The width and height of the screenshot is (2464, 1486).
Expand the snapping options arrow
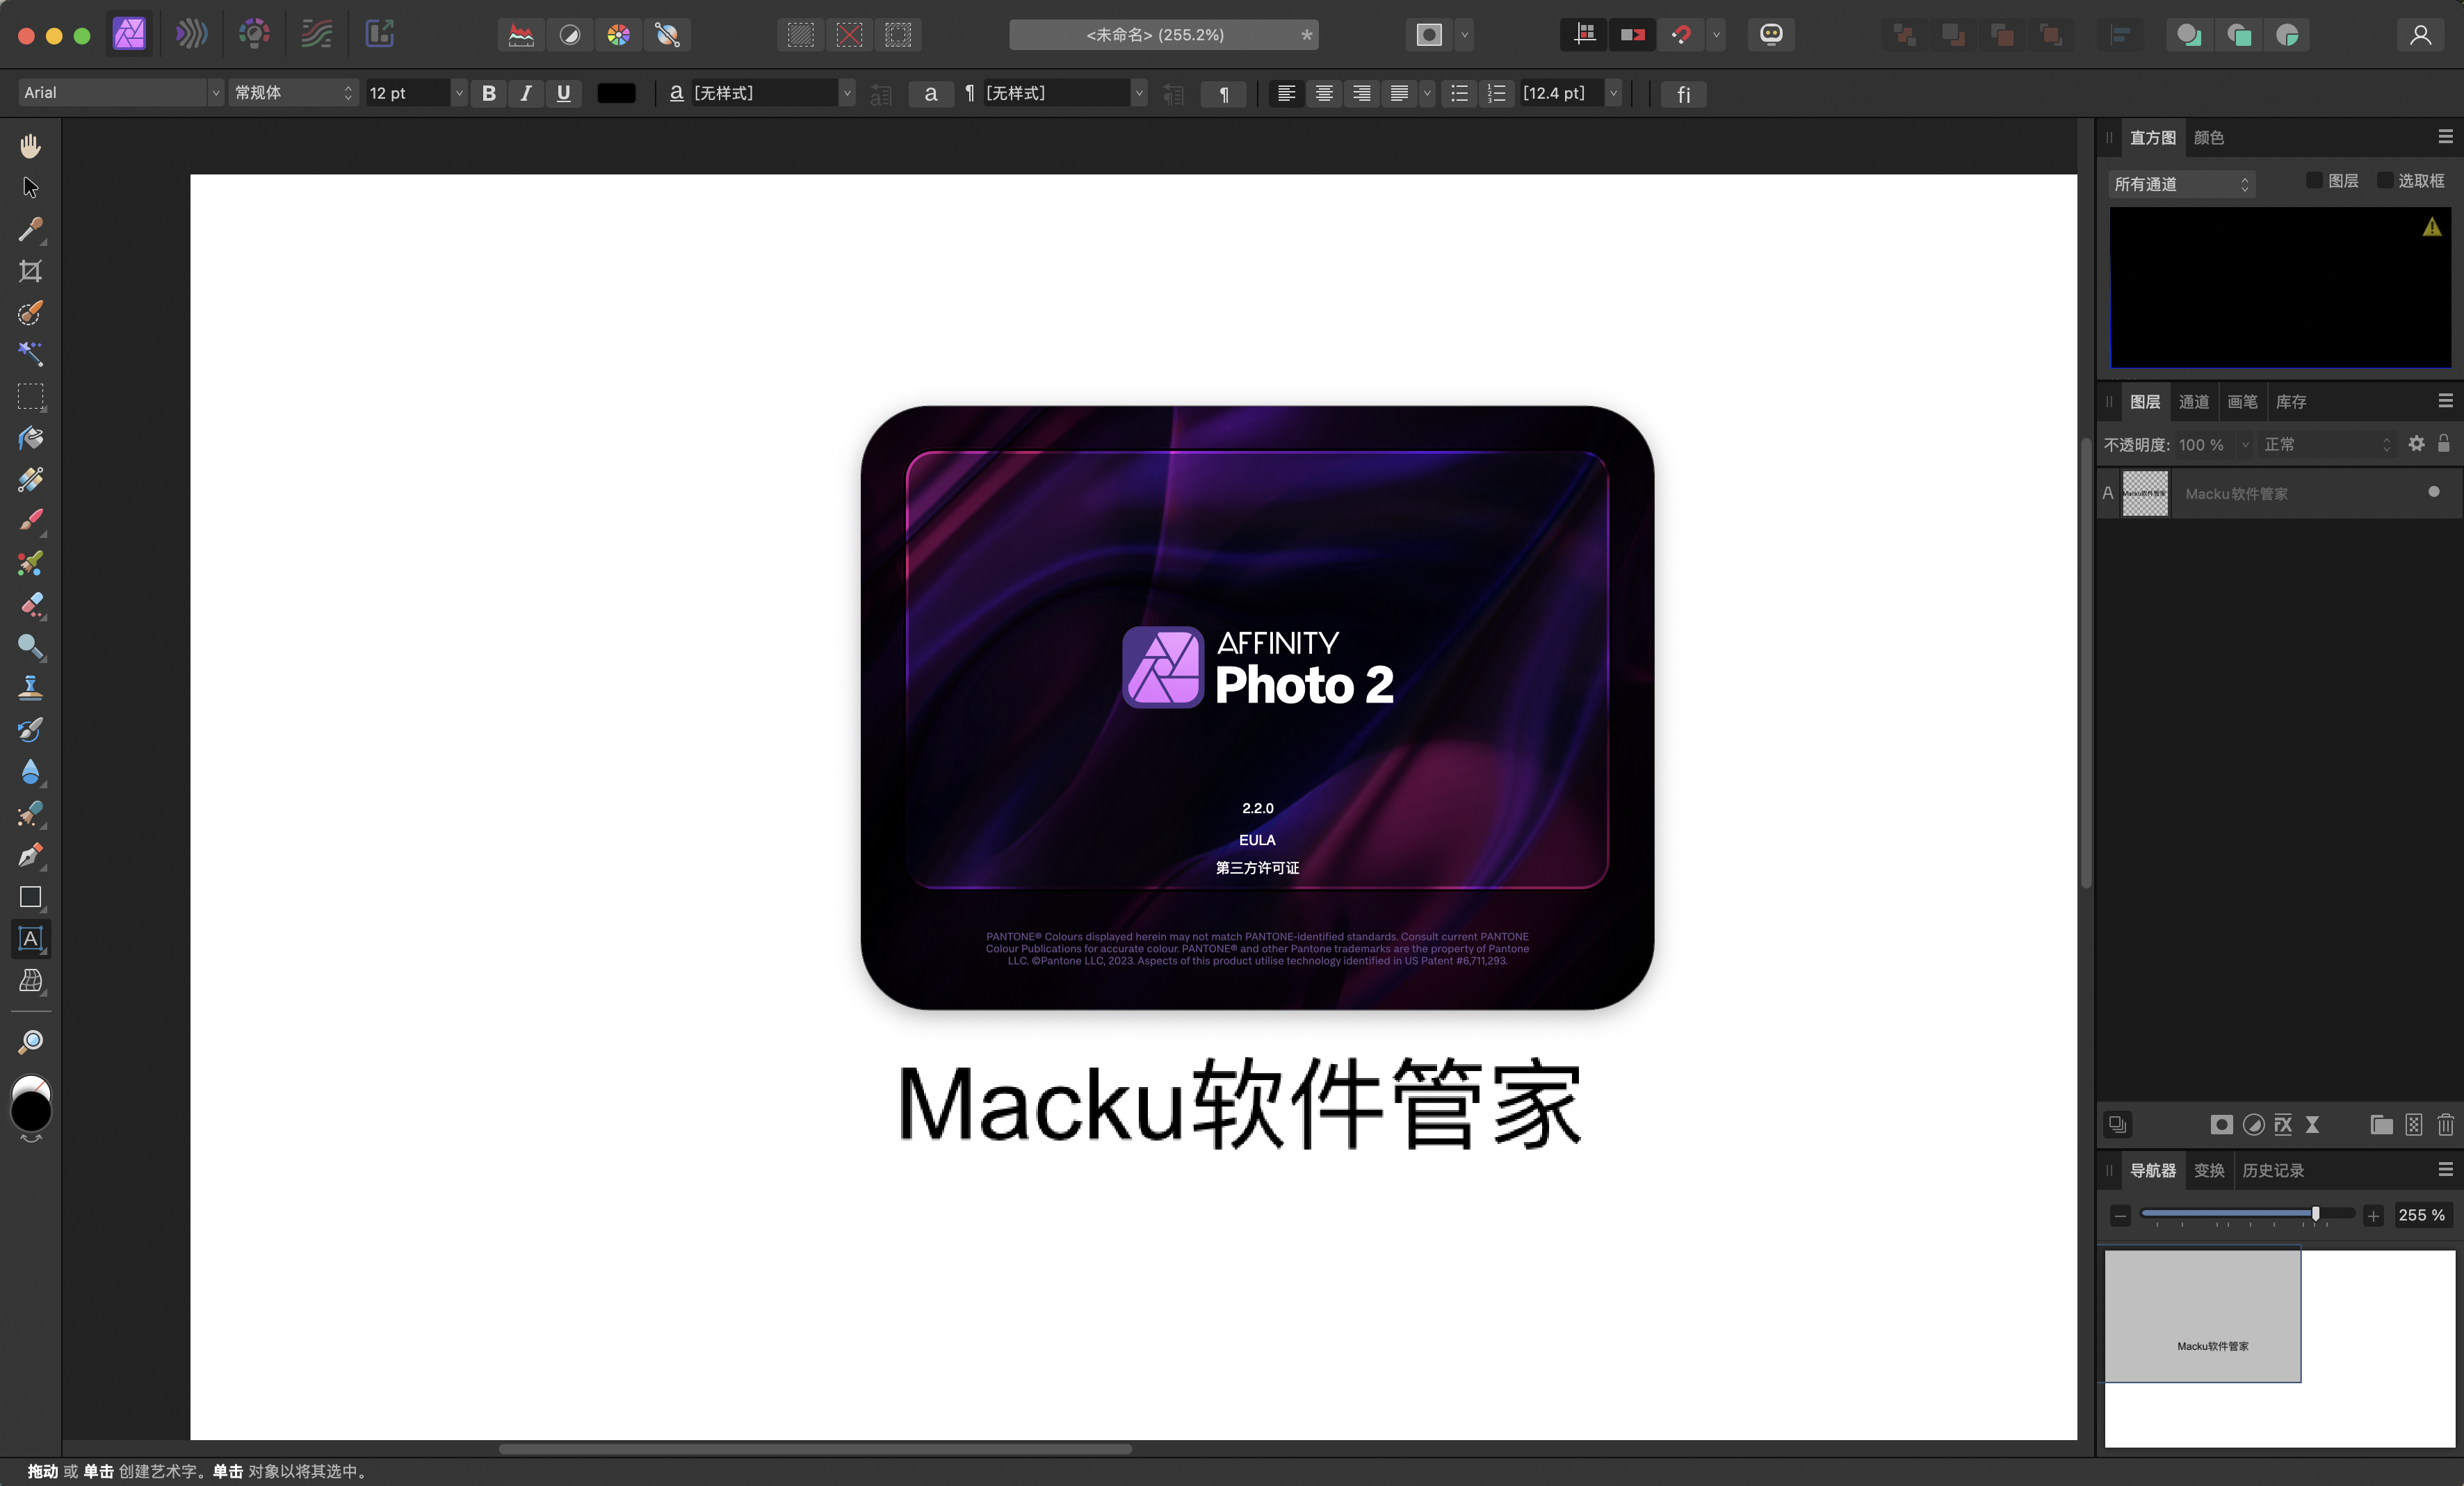point(1716,35)
